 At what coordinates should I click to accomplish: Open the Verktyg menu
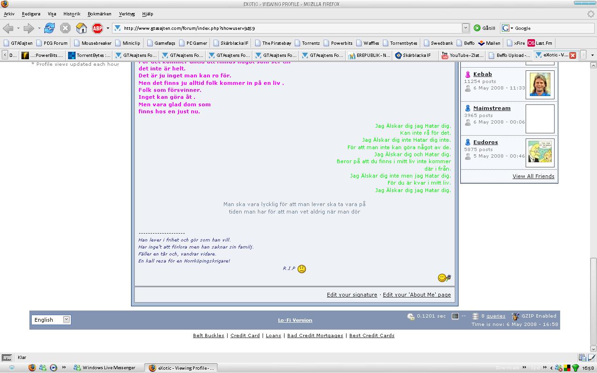pyautogui.click(x=127, y=14)
